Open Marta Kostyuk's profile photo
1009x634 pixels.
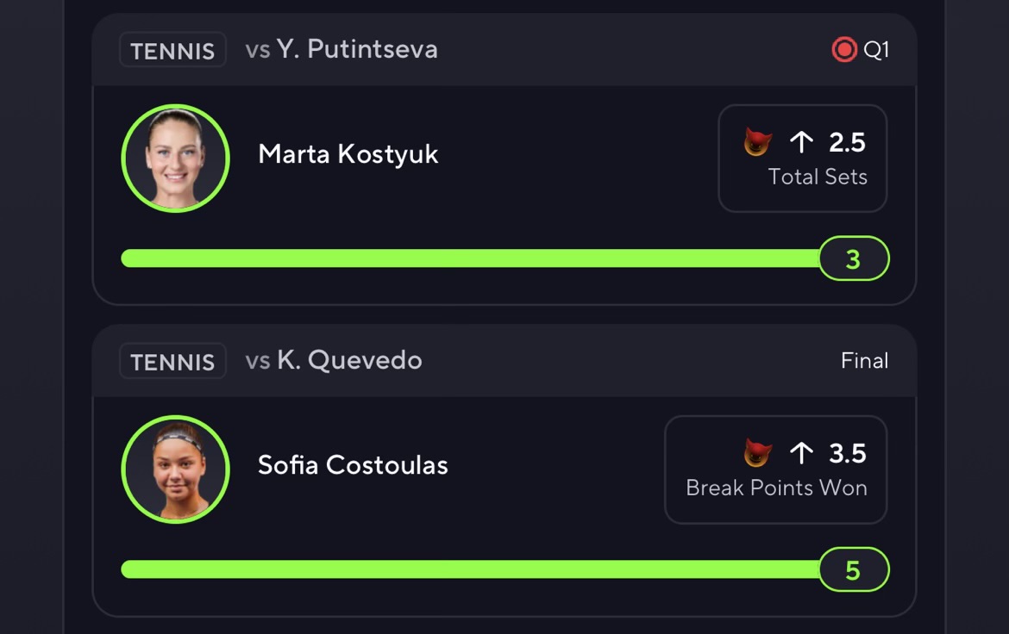176,158
